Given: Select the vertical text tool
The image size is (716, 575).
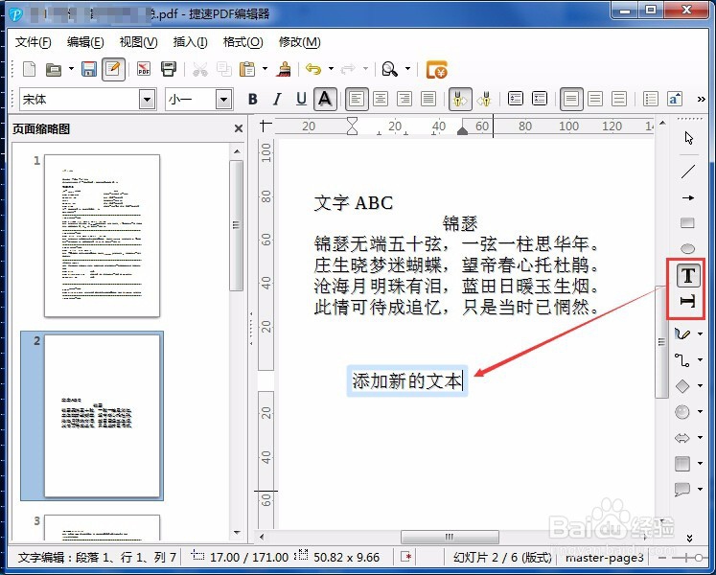Looking at the screenshot, I should click(688, 302).
